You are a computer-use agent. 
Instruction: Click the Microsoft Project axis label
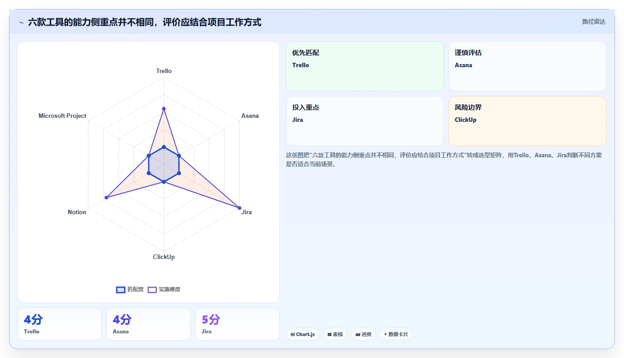(62, 116)
